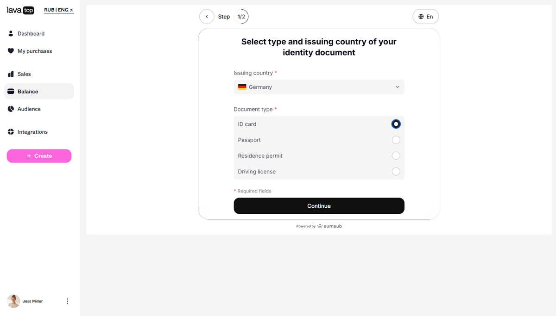Image resolution: width=556 pixels, height=316 pixels.
Task: Go to the Sales section
Action: (x=39, y=74)
